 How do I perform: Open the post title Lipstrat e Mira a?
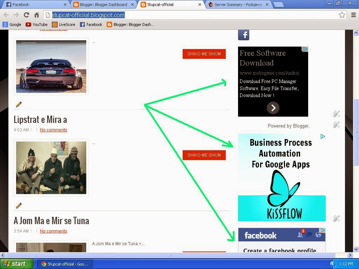(x=40, y=120)
